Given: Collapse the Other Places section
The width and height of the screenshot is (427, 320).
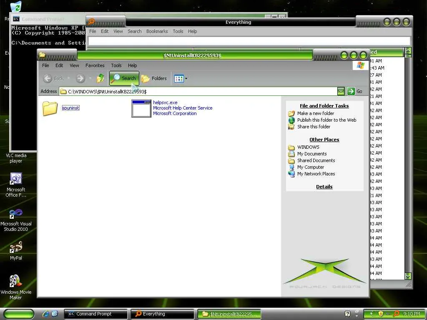Looking at the screenshot, I should click(324, 140).
